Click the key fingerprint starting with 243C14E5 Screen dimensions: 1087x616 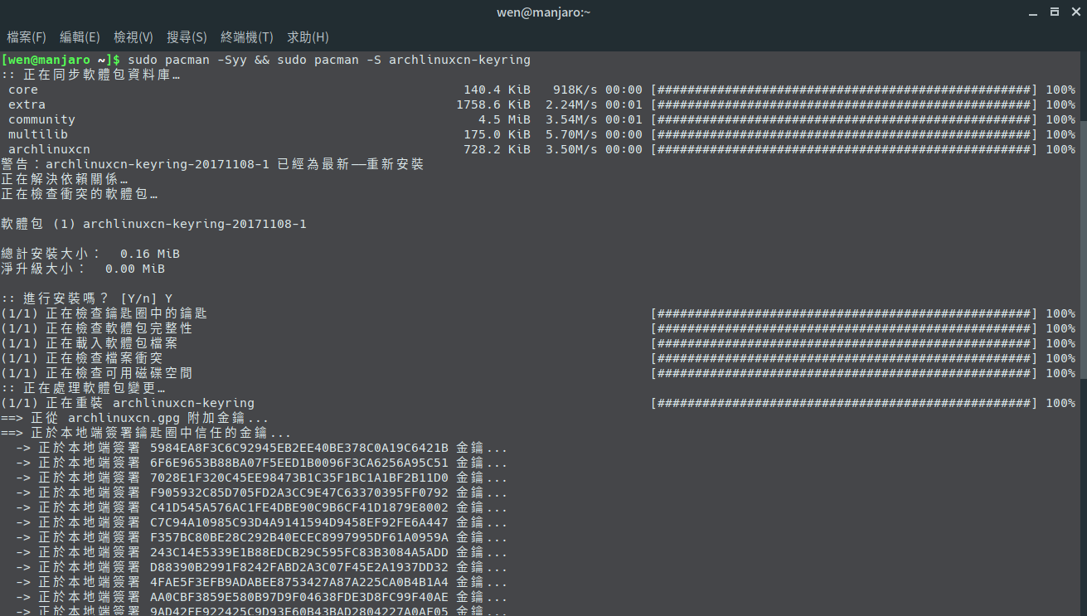point(299,552)
